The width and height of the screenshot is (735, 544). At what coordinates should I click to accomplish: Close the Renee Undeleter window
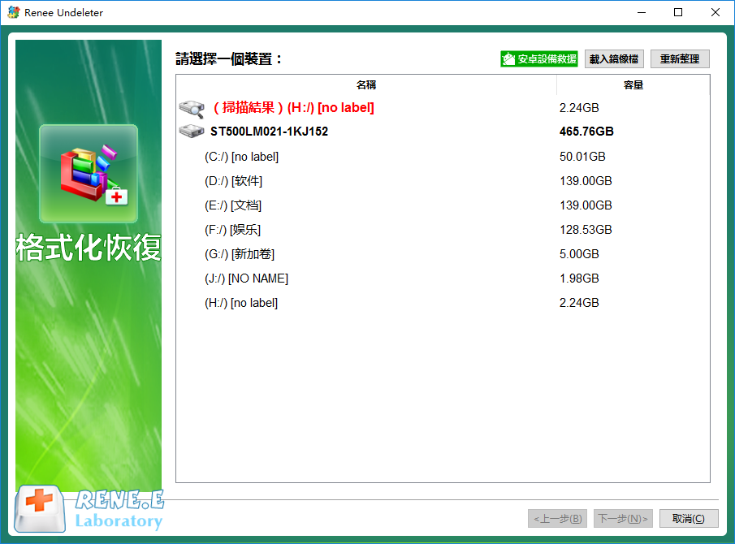716,13
